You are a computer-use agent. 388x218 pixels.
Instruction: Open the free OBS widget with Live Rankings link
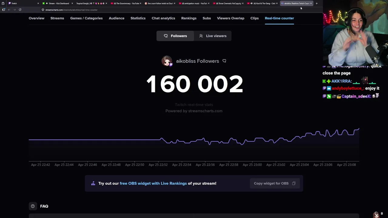153,183
